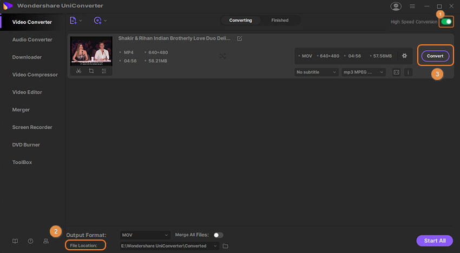Click the rename edit icon beside title
Image resolution: width=460 pixels, height=253 pixels.
pyautogui.click(x=240, y=39)
